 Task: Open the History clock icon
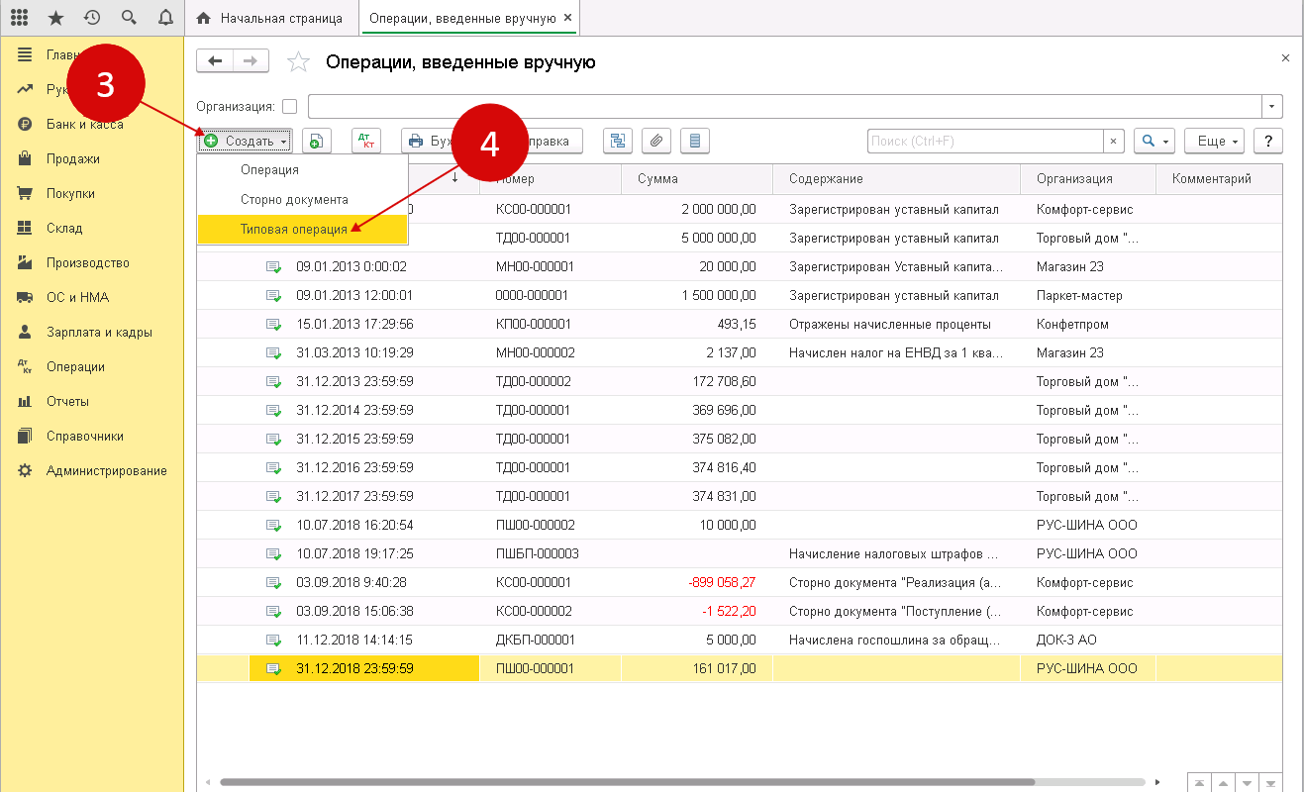pos(92,18)
